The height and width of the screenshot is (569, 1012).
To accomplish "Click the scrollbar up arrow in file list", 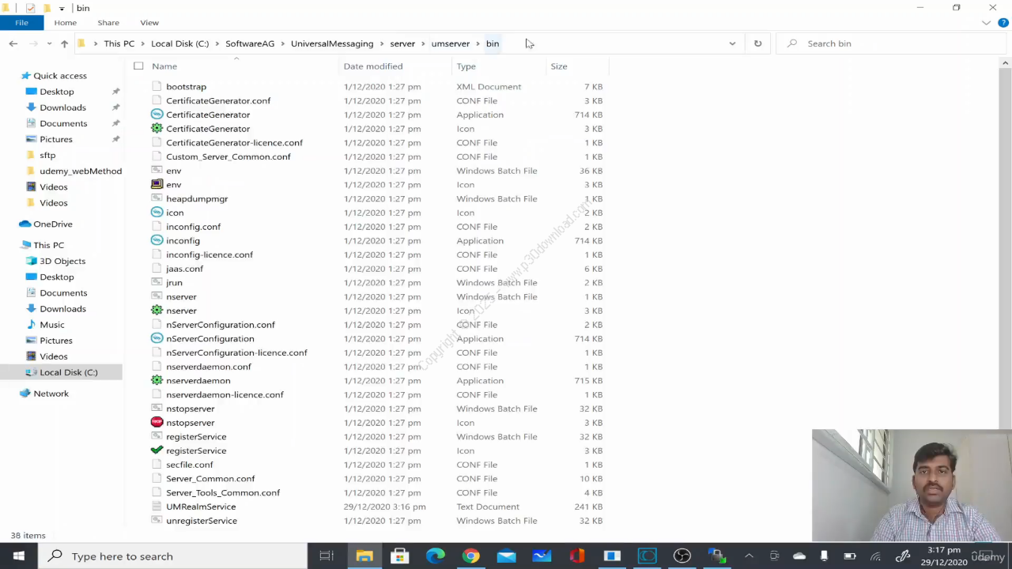I will pos(1006,63).
